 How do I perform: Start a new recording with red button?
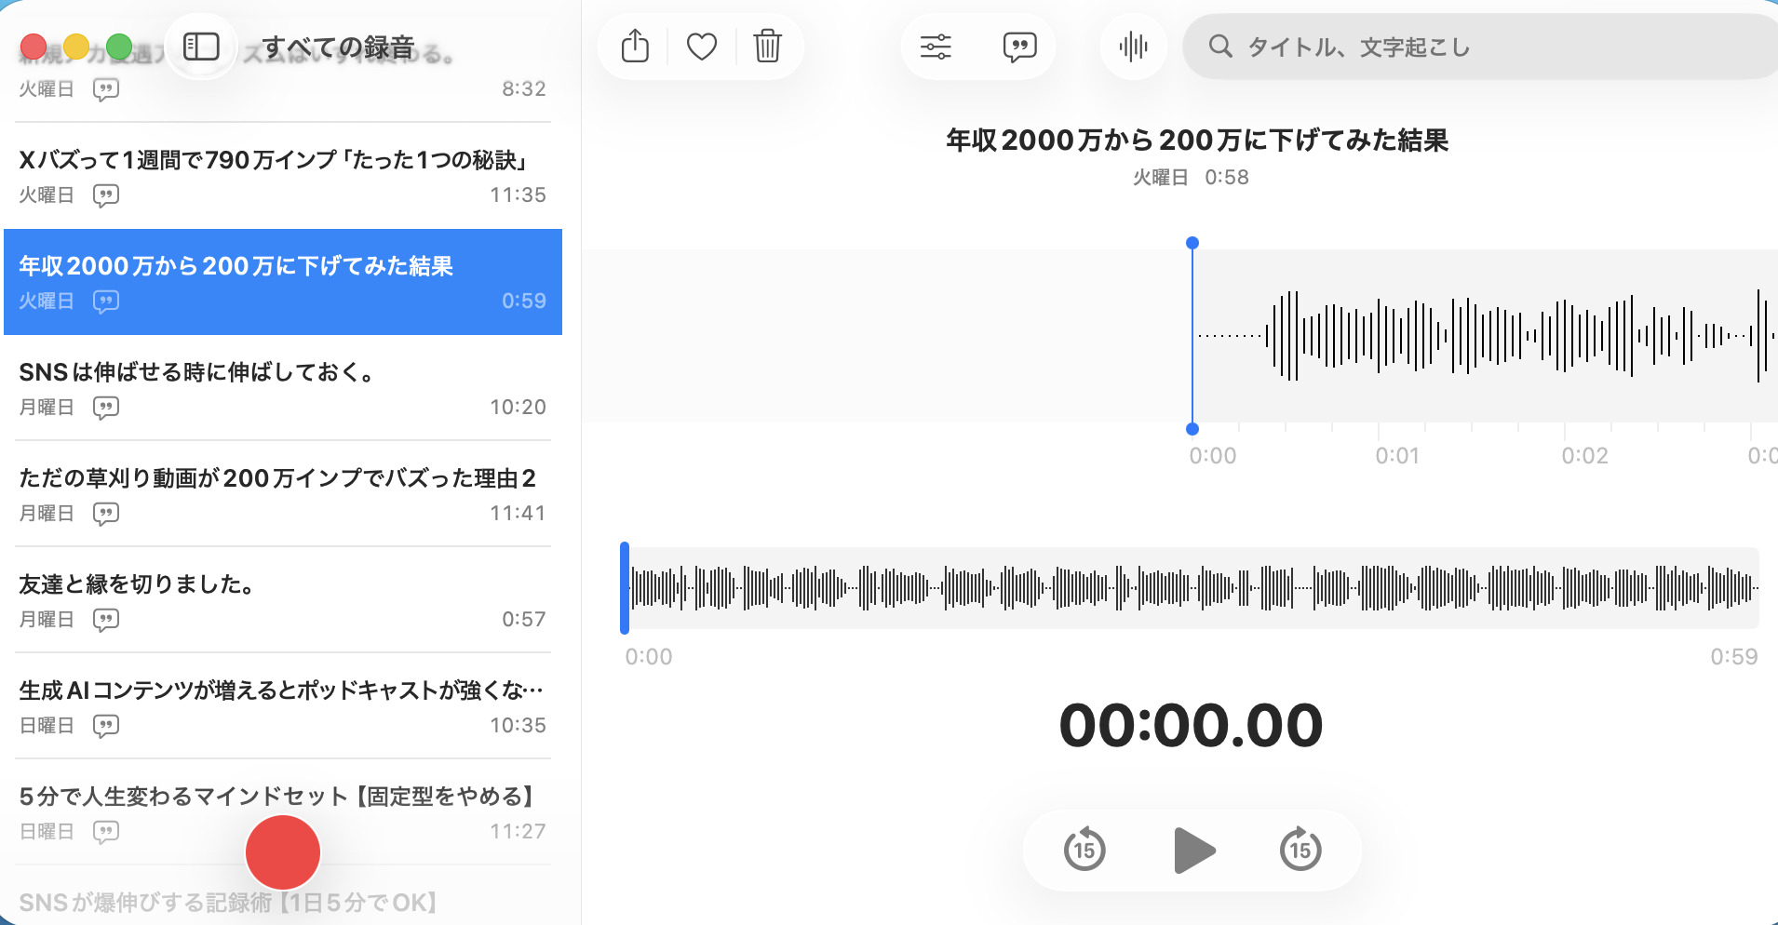283,852
